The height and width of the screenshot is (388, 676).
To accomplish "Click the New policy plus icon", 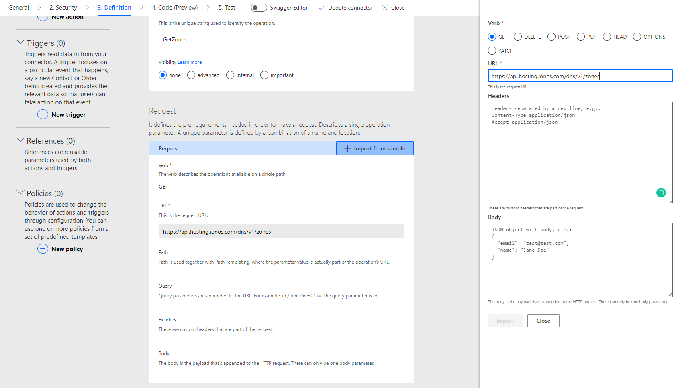I will coord(43,249).
